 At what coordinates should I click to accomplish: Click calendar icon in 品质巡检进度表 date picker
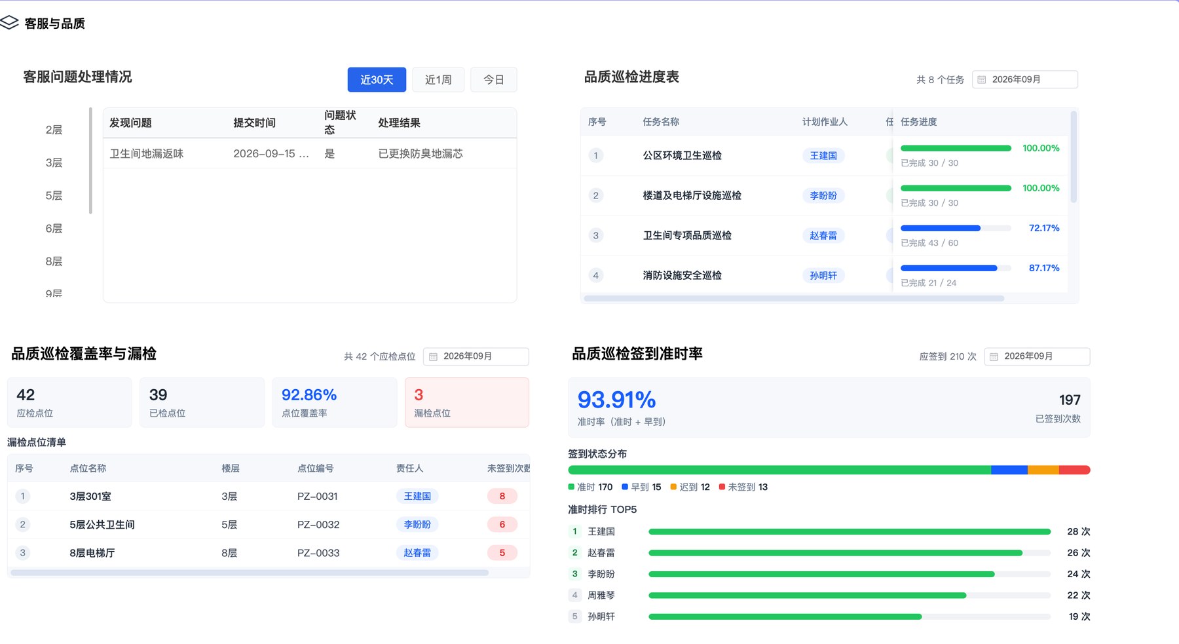click(x=982, y=80)
